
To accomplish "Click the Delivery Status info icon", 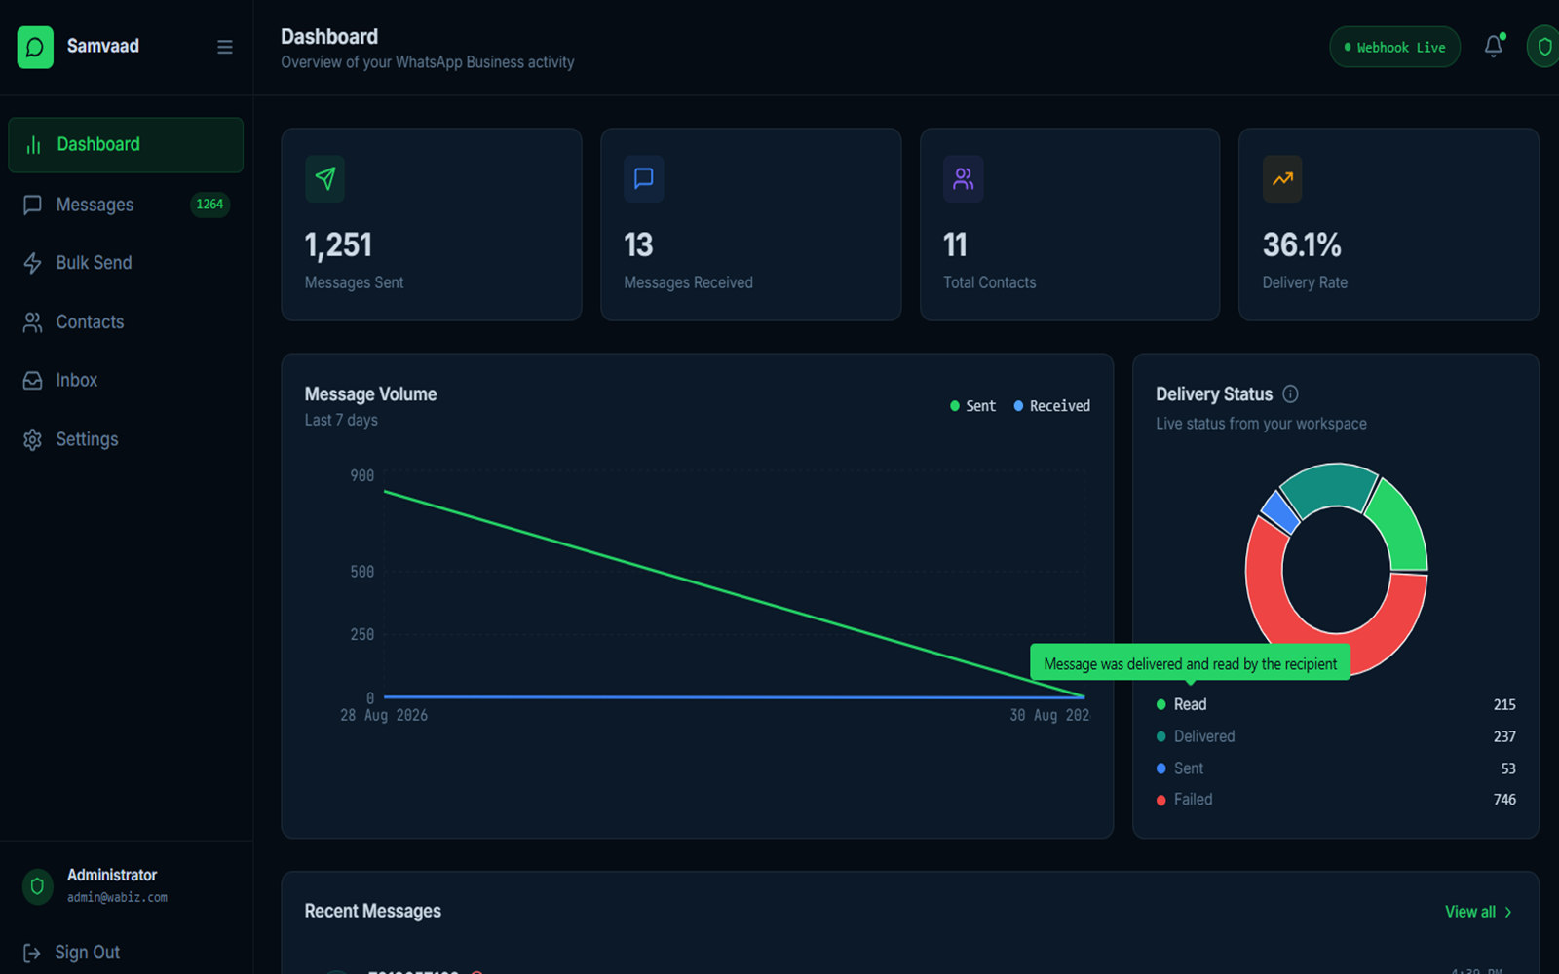I will click(x=1290, y=393).
